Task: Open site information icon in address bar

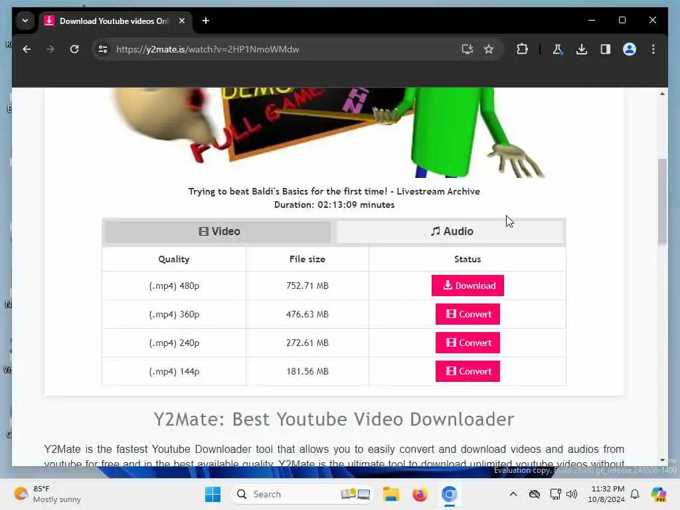Action: coord(103,49)
